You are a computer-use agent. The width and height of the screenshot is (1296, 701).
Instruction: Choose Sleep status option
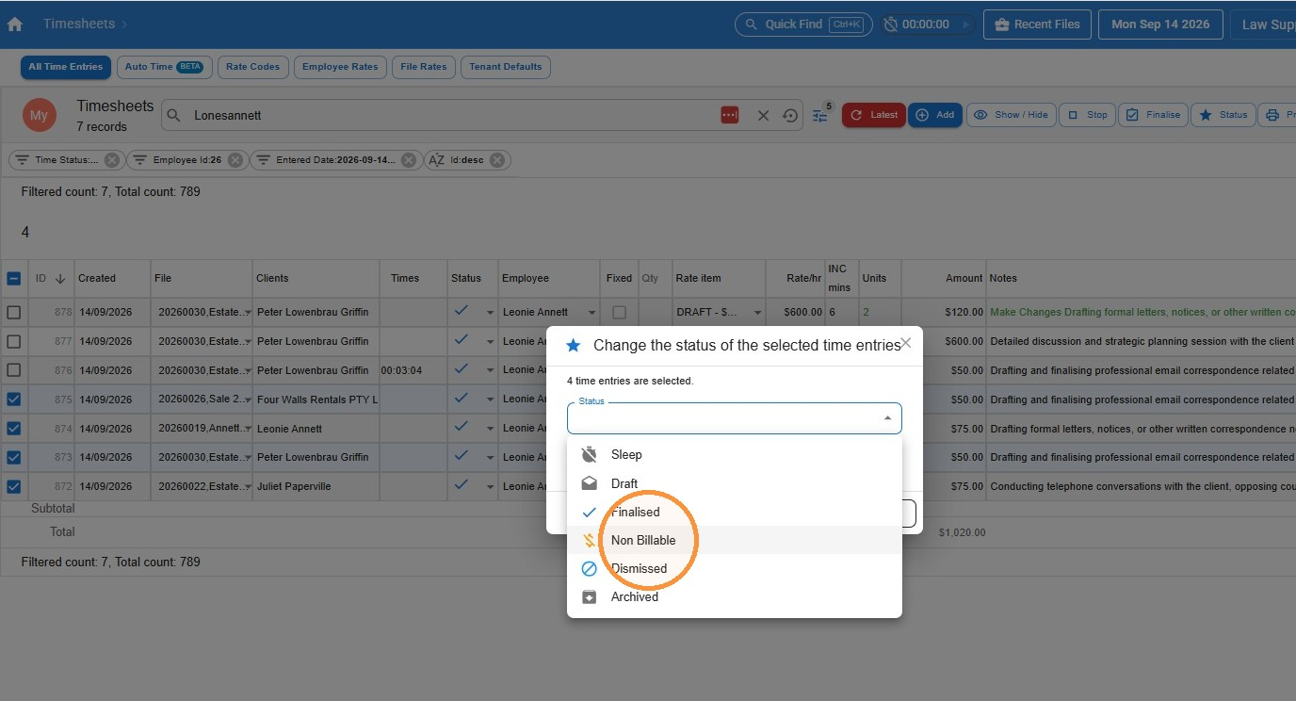[x=735, y=455]
